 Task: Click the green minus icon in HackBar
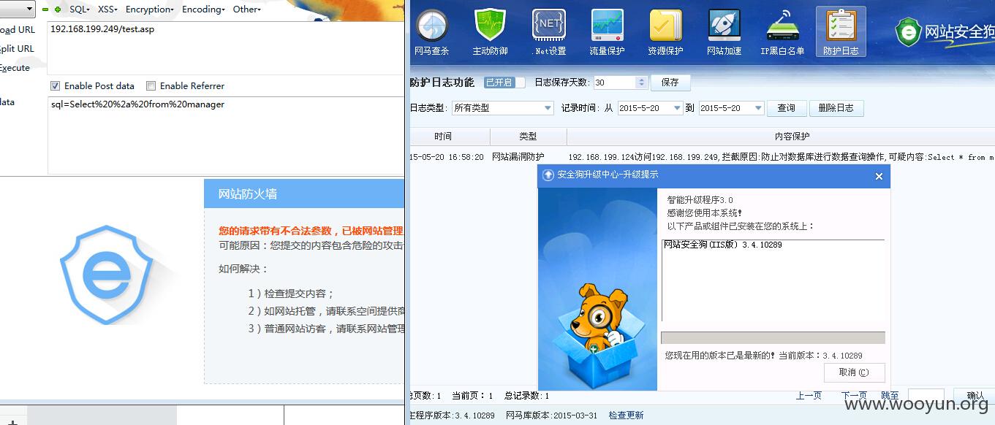45,9
